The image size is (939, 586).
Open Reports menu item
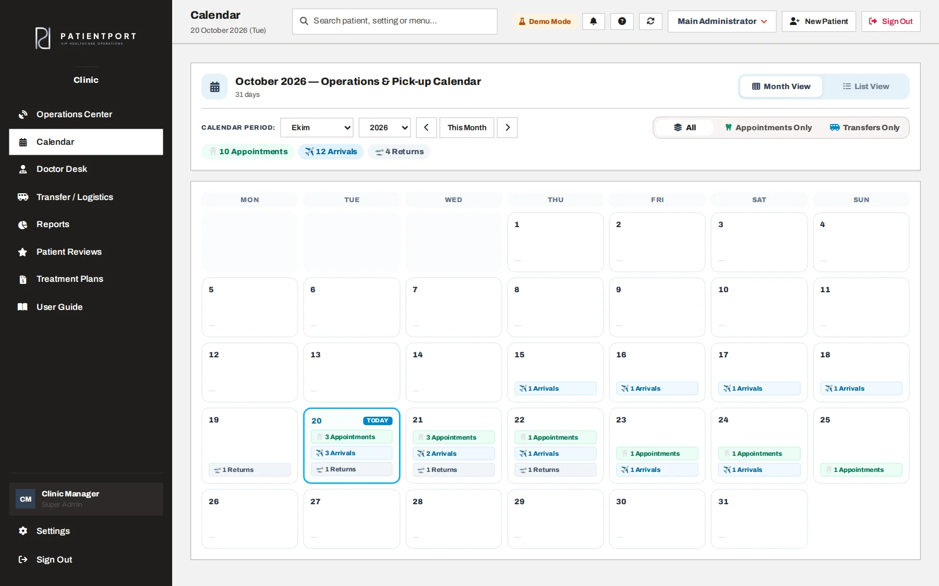click(86, 225)
